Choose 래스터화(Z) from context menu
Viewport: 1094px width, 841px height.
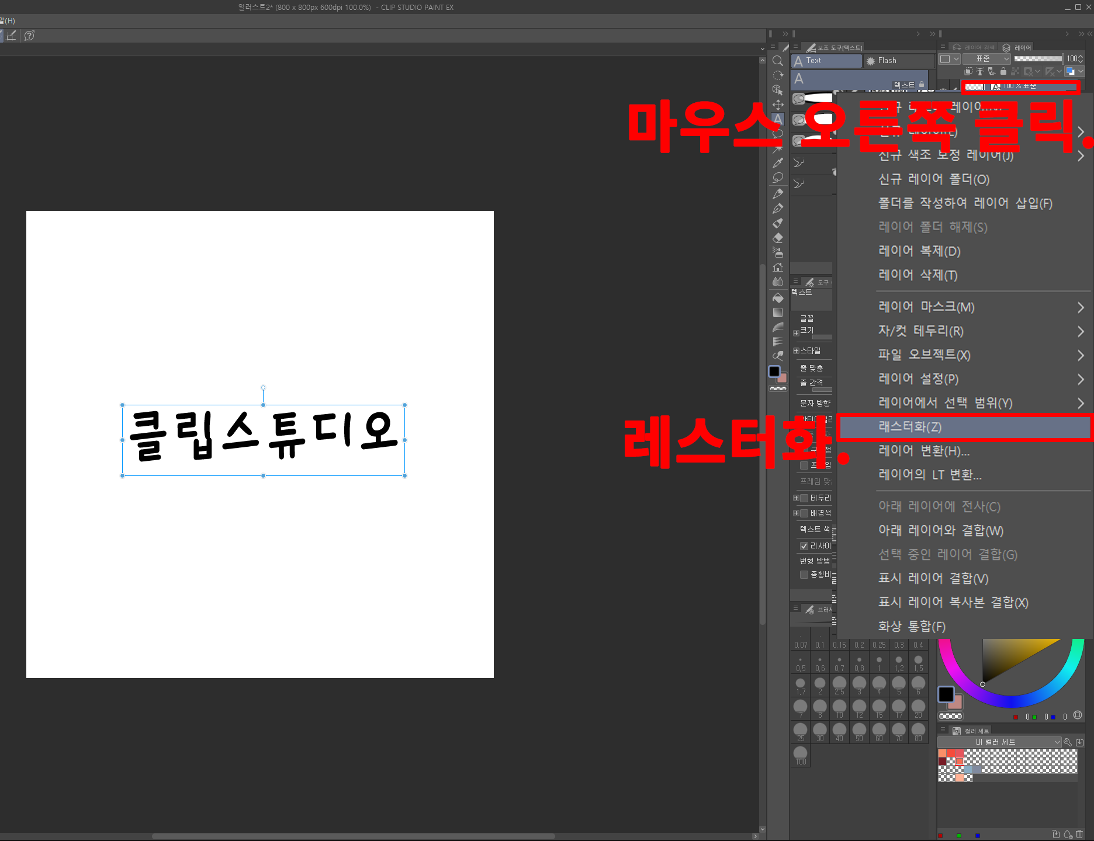click(x=965, y=427)
